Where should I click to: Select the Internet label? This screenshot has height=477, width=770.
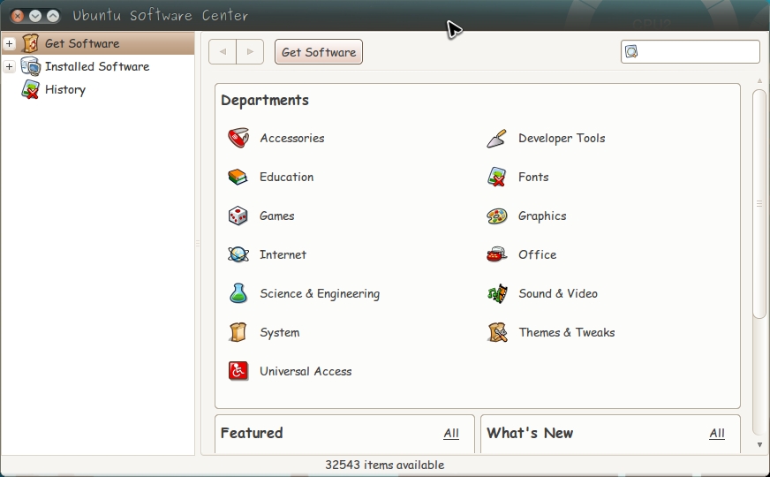point(283,254)
